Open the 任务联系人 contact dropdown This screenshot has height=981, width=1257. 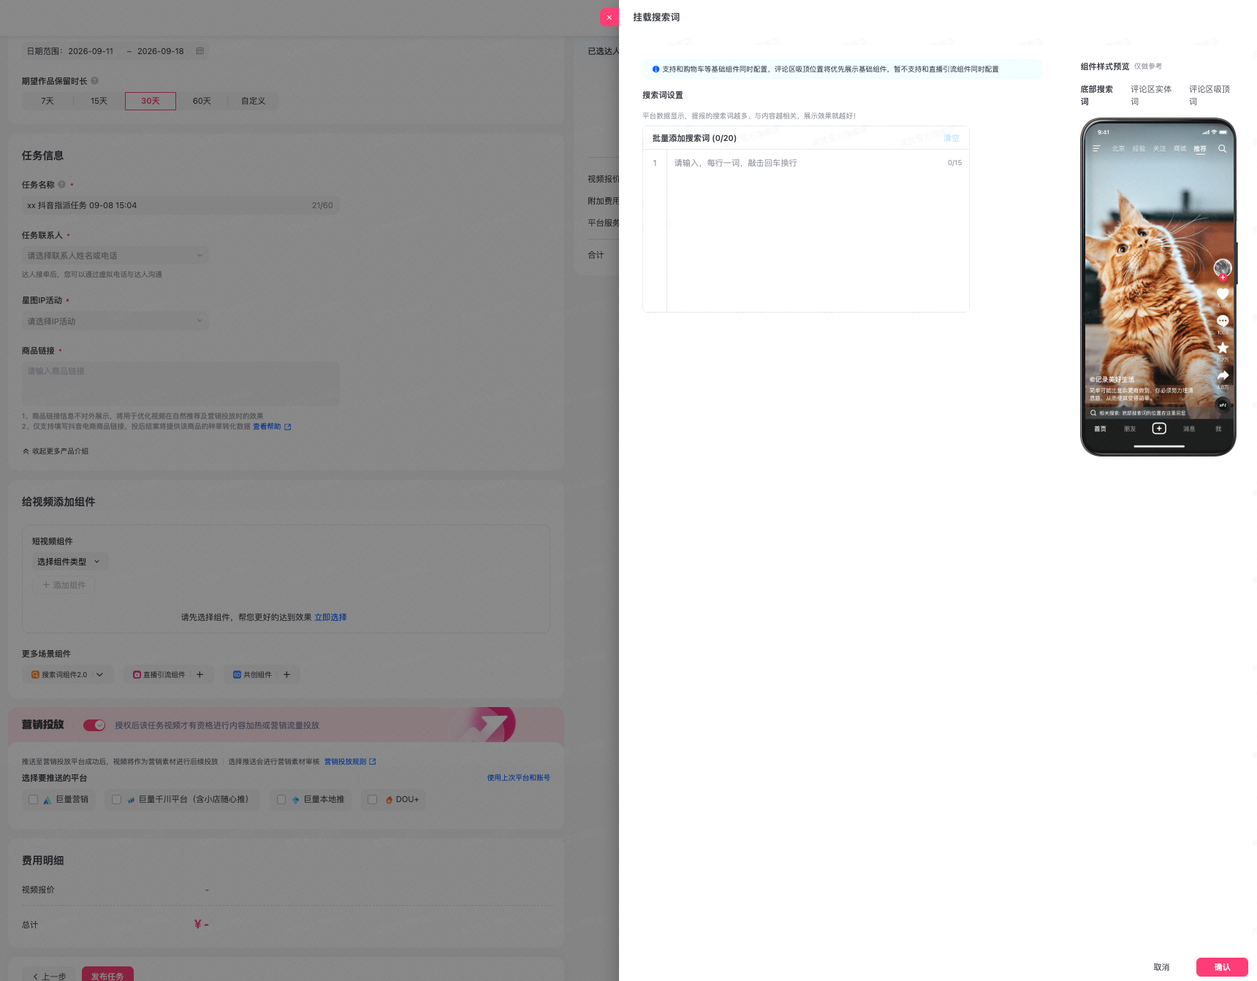click(115, 256)
